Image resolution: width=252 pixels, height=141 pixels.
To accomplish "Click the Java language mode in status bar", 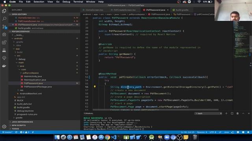I will 226,132.
